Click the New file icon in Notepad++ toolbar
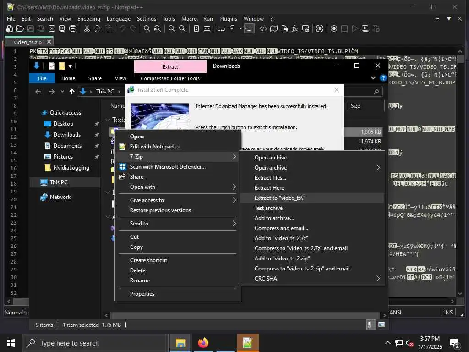The image size is (469, 352). point(9,29)
